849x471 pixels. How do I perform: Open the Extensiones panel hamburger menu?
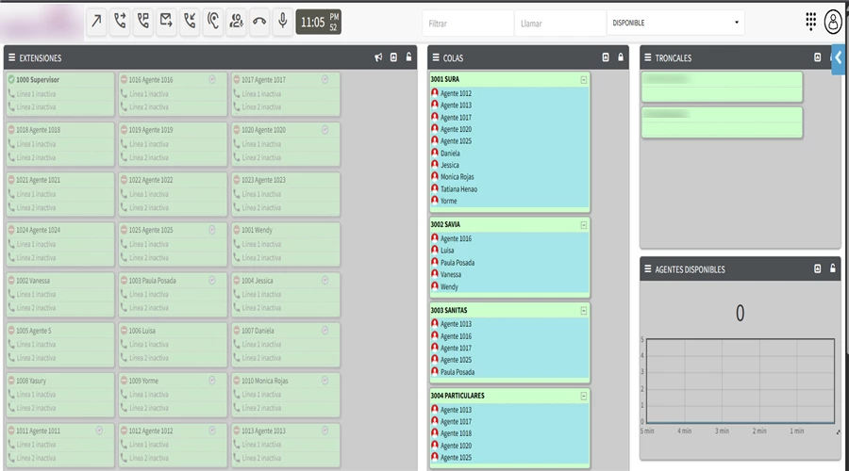11,57
